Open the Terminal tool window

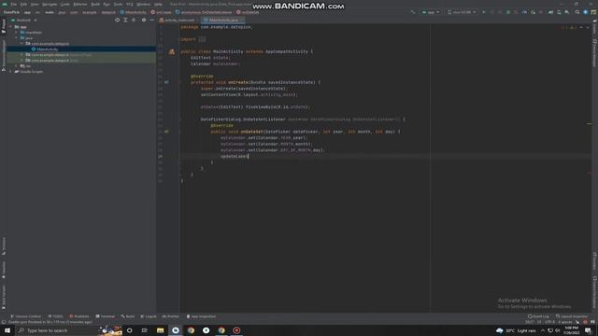click(x=106, y=316)
